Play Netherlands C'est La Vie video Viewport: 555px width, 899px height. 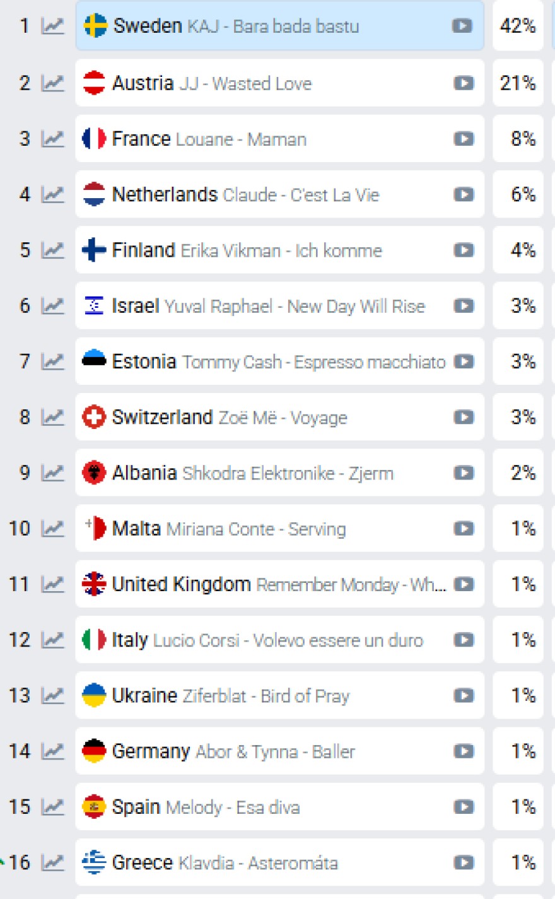pos(464,194)
